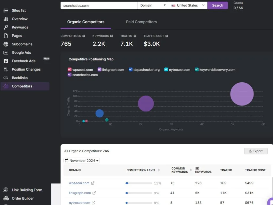Click the Pages document icon
This screenshot has width=273, height=205.
[x=6, y=36]
